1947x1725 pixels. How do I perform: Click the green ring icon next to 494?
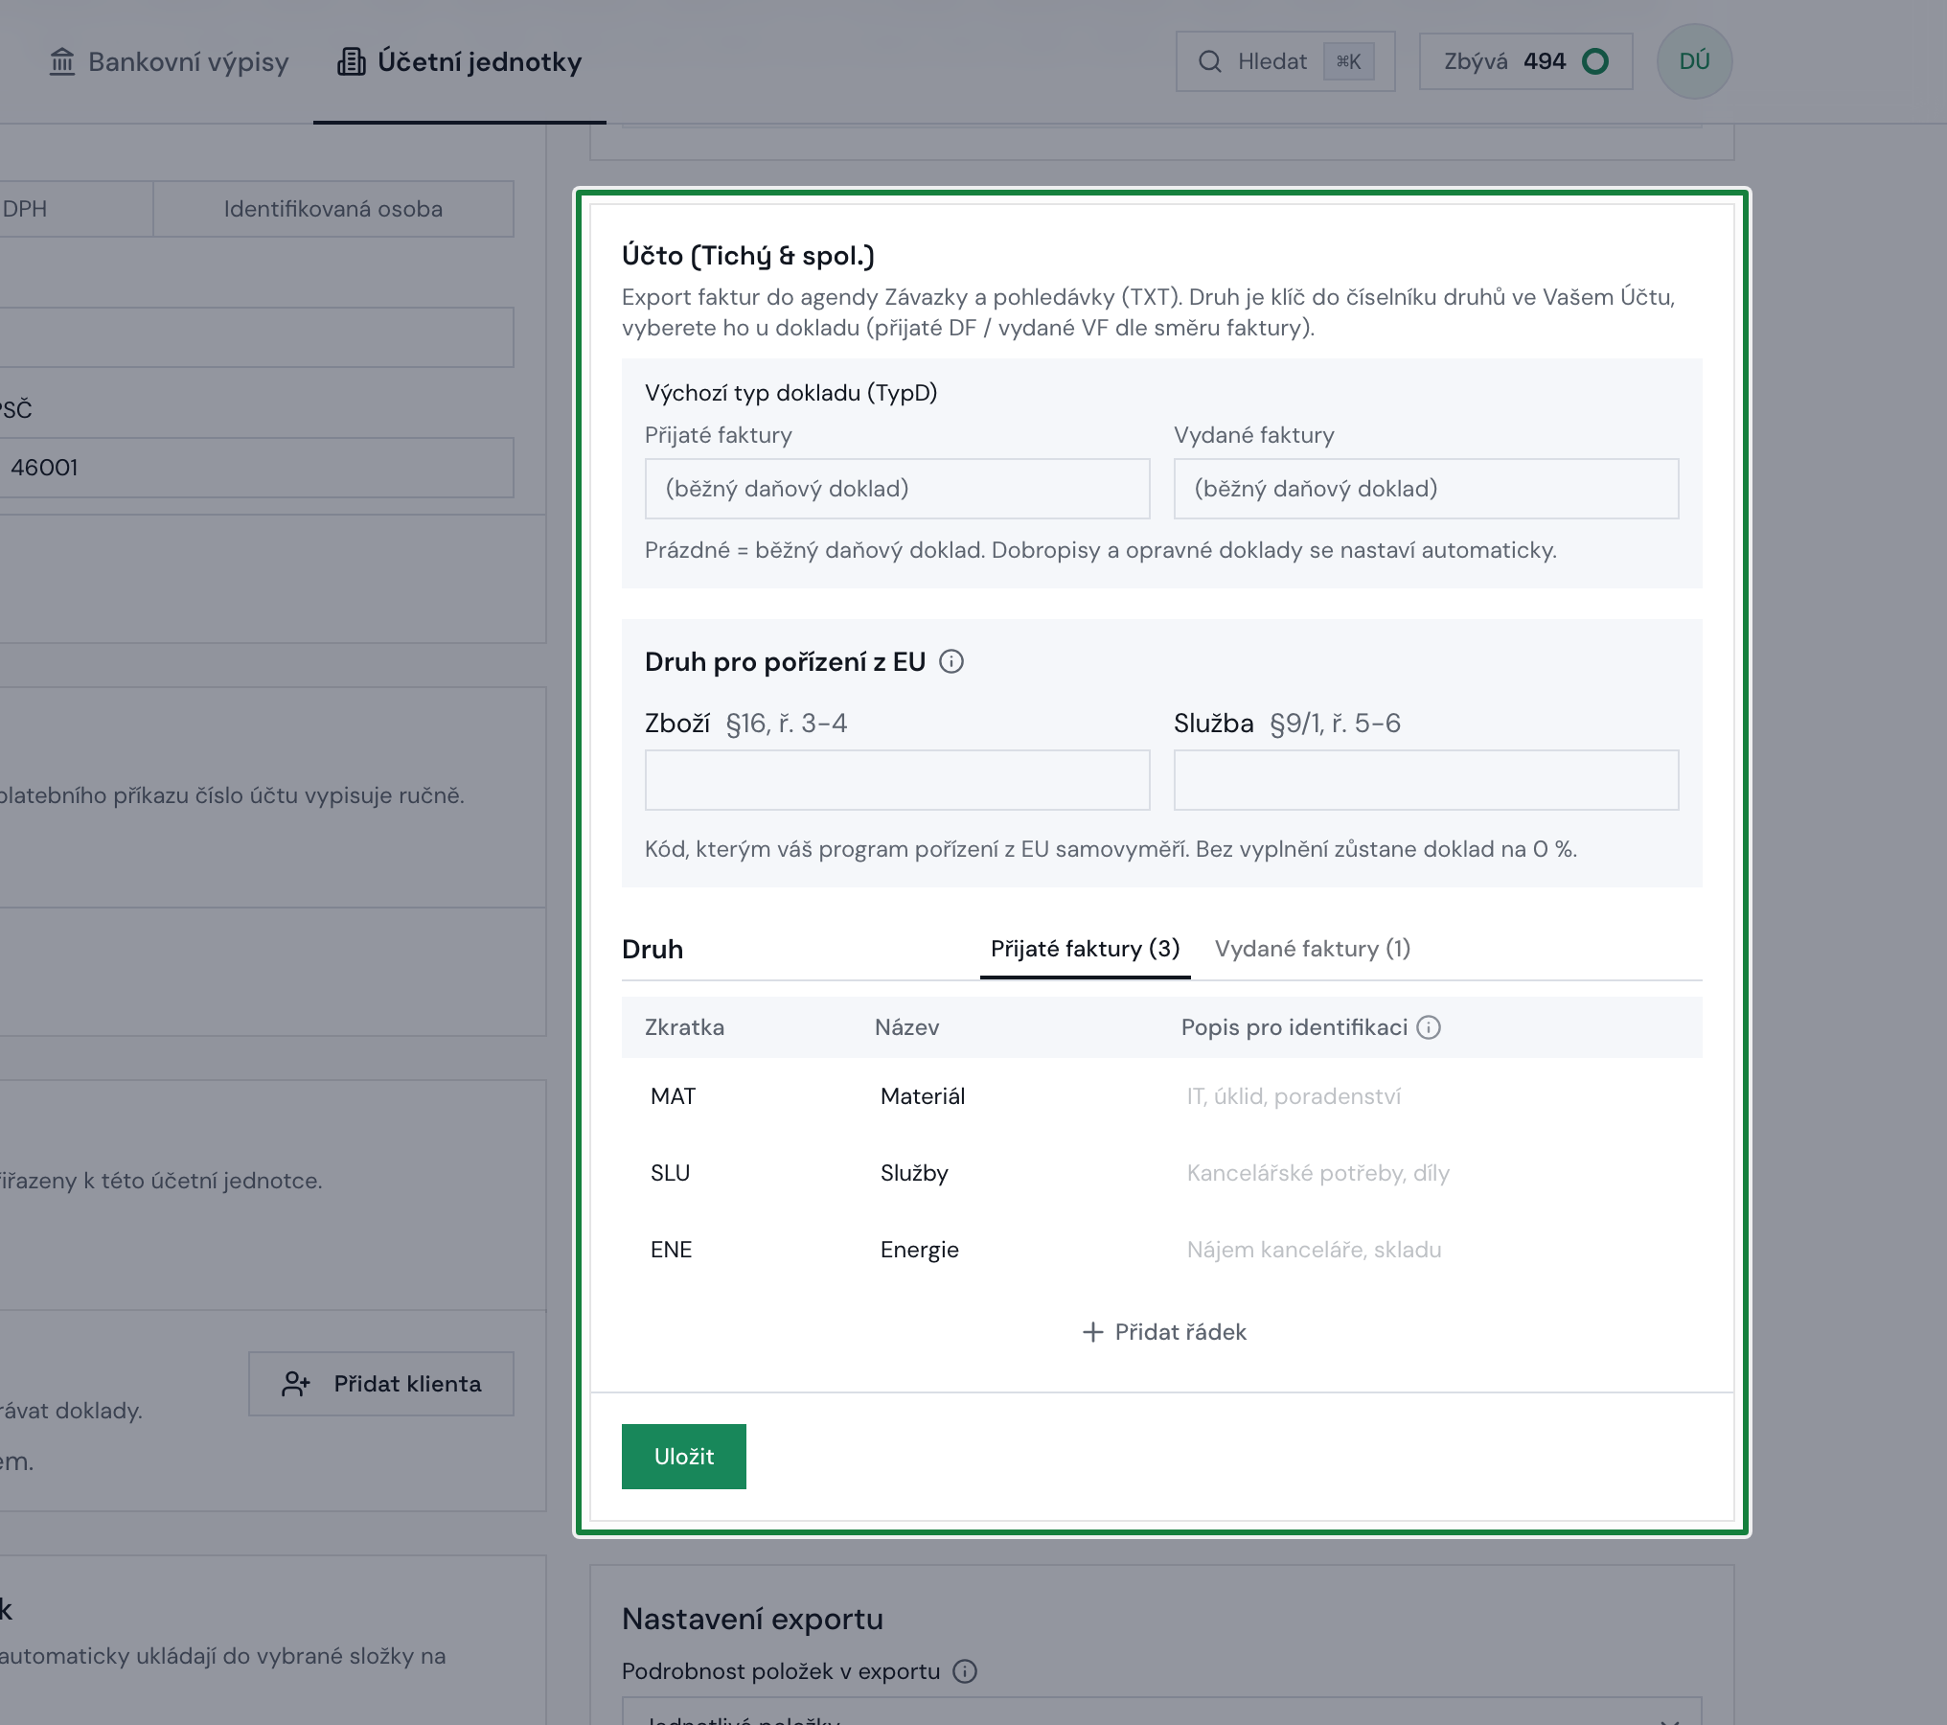coord(1595,61)
